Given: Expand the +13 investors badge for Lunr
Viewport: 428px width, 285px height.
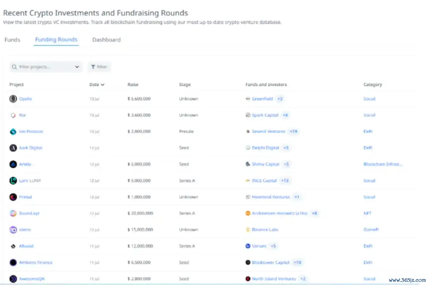Looking at the screenshot, I should click(285, 181).
